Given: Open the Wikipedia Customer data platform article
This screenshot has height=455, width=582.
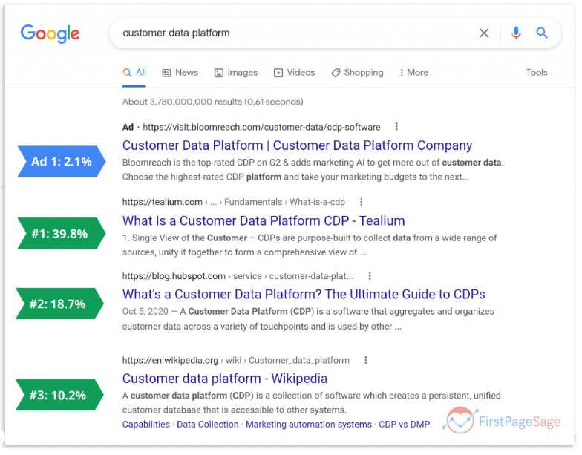Looking at the screenshot, I should click(225, 379).
